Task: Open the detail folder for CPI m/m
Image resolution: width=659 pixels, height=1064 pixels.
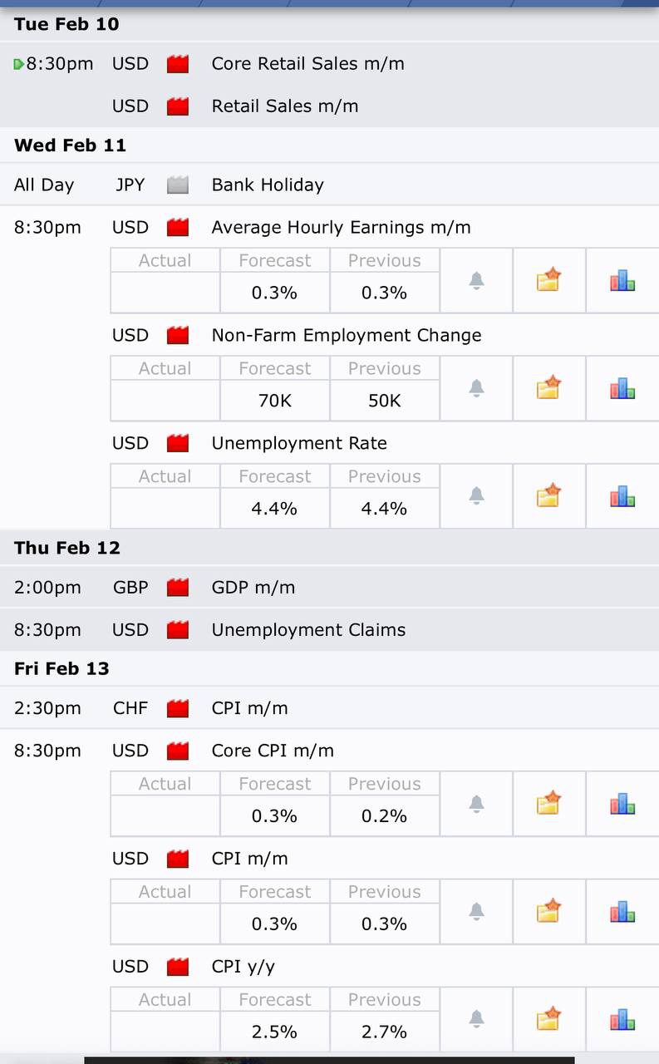Action: click(x=548, y=912)
